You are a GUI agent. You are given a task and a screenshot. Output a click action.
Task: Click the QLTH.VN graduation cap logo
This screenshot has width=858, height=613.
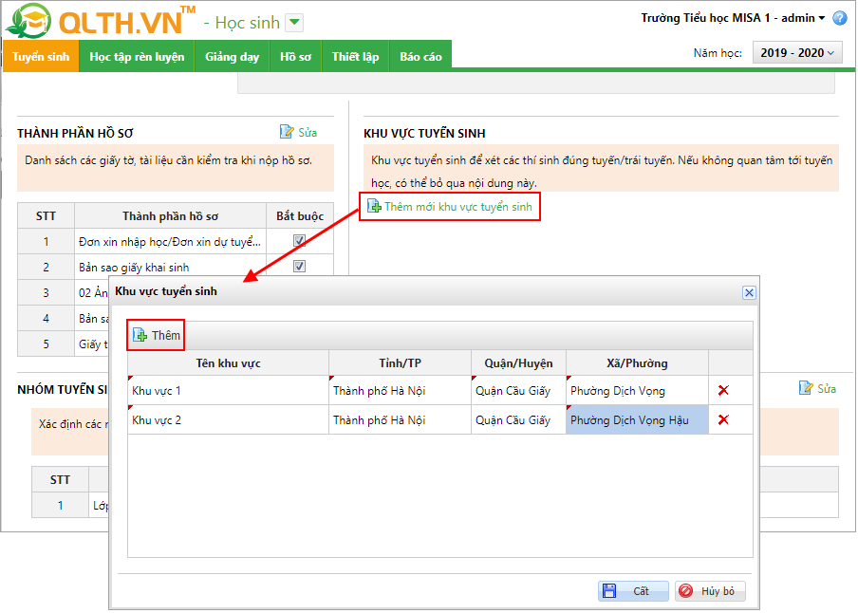pyautogui.click(x=28, y=21)
